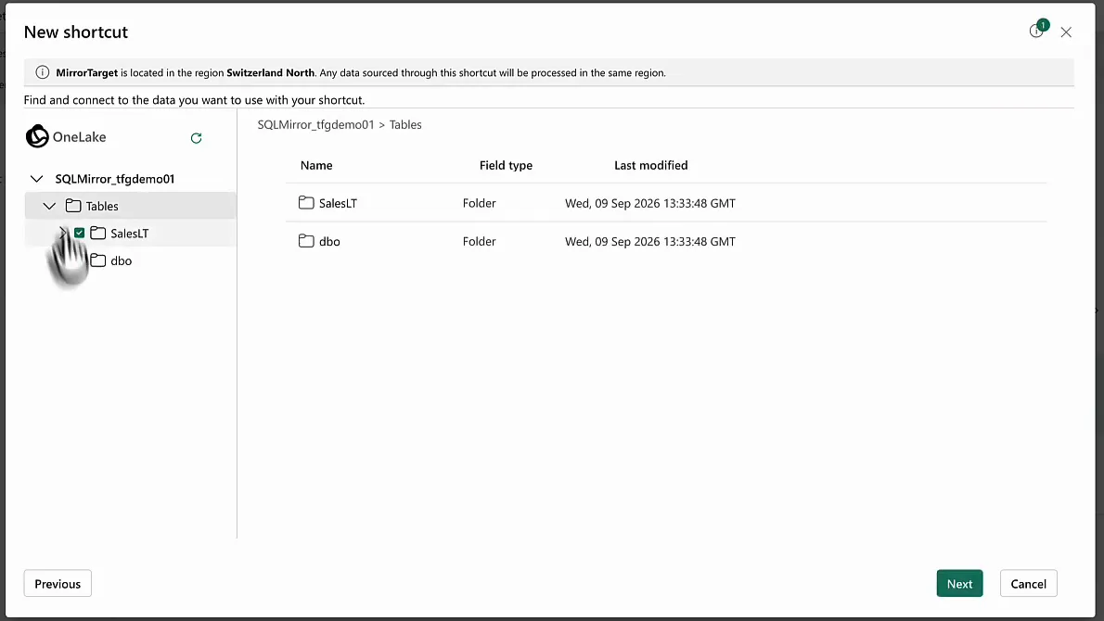Click the OneLake logo icon
This screenshot has height=621, width=1104.
[36, 136]
